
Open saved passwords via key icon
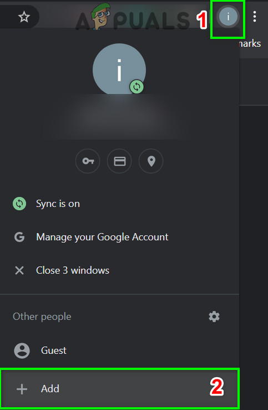(88, 161)
